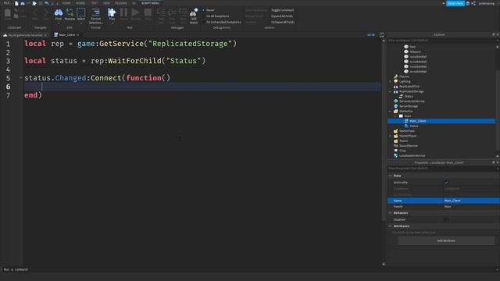Click the new file icon in title bar
The height and width of the screenshot is (281, 500).
[x=16, y=3]
